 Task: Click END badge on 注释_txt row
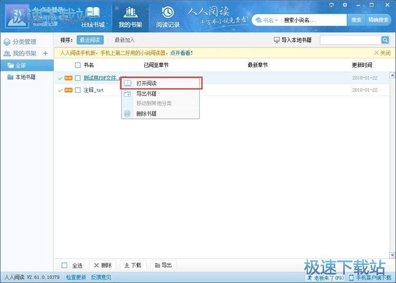click(x=69, y=90)
